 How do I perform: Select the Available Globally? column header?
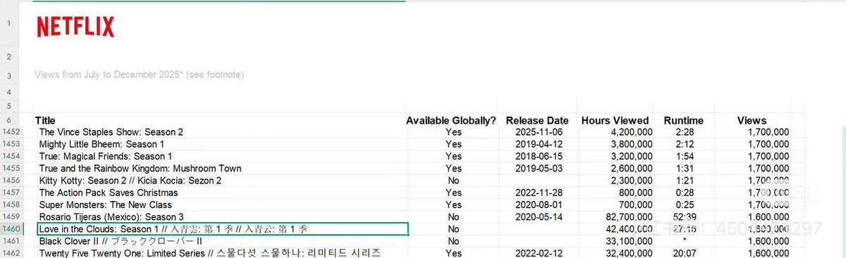pyautogui.click(x=450, y=121)
